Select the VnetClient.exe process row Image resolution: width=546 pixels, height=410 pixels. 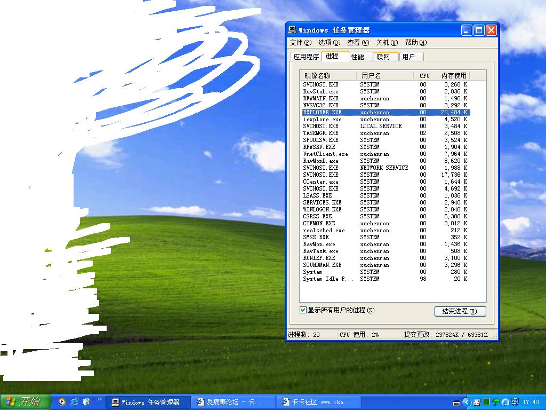click(x=386, y=154)
